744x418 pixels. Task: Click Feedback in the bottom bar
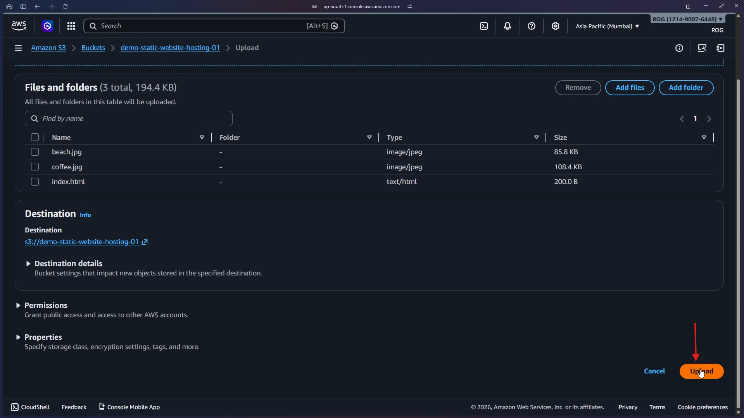pos(74,407)
